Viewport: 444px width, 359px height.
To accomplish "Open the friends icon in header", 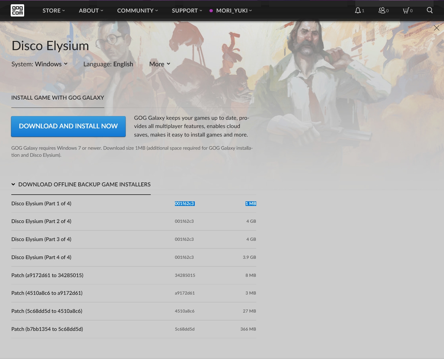I will pyautogui.click(x=382, y=10).
